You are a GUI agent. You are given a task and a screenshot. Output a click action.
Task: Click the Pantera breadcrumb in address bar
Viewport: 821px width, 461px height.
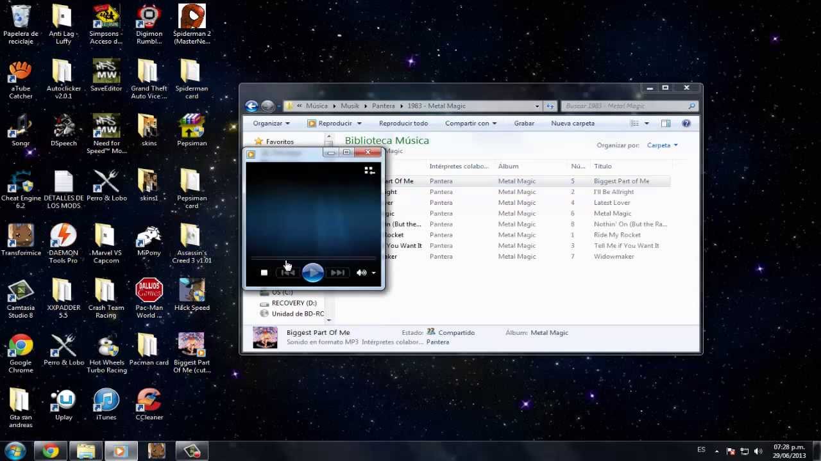coord(384,106)
